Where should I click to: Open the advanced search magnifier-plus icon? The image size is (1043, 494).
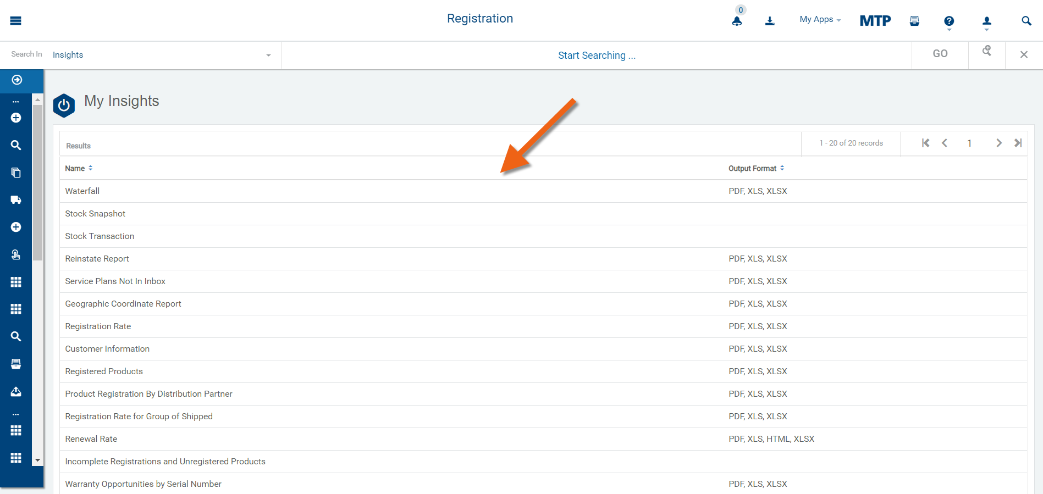pos(987,51)
